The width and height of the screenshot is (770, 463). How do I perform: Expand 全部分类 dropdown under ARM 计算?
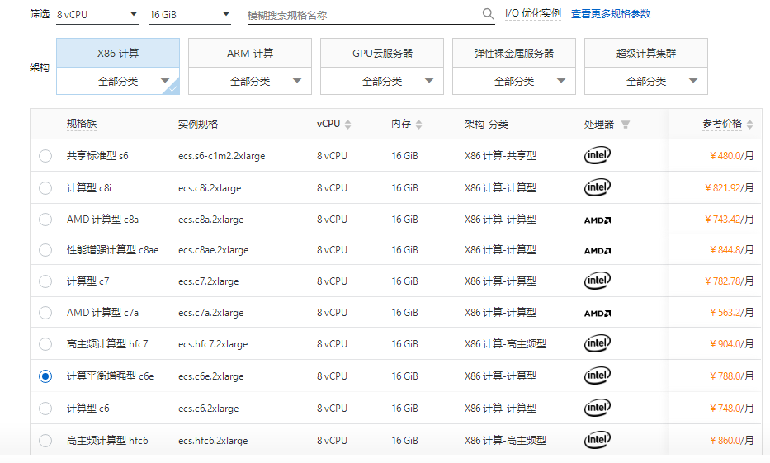[x=250, y=81]
